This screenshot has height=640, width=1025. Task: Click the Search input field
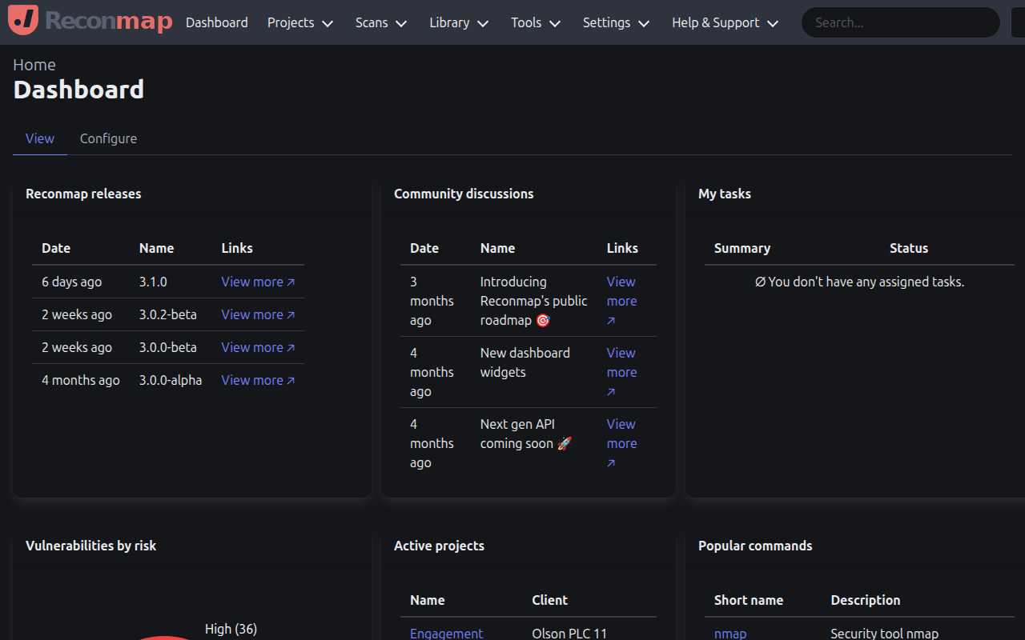click(899, 22)
